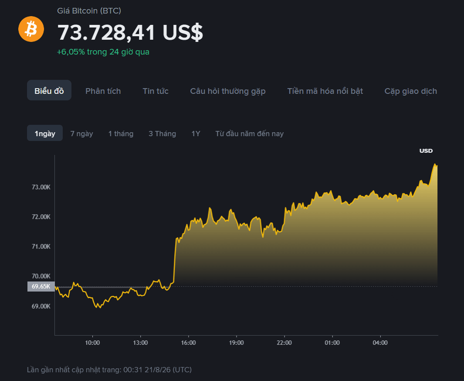This screenshot has width=464, height=381.
Task: Click the 69.00K y-axis label
Action: tap(41, 306)
